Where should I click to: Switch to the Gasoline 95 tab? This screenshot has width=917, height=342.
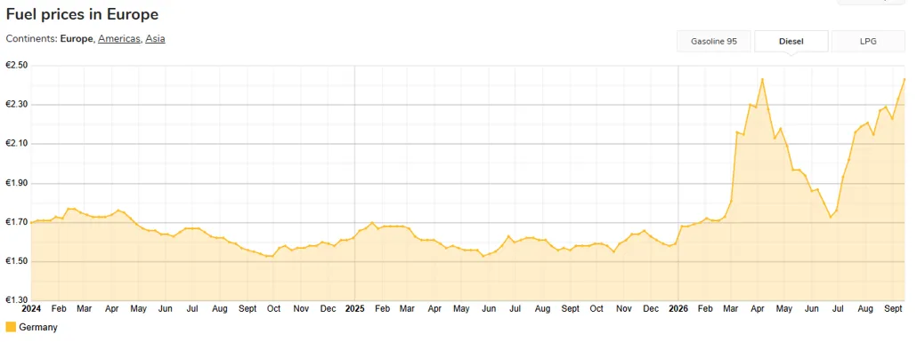[x=713, y=42]
